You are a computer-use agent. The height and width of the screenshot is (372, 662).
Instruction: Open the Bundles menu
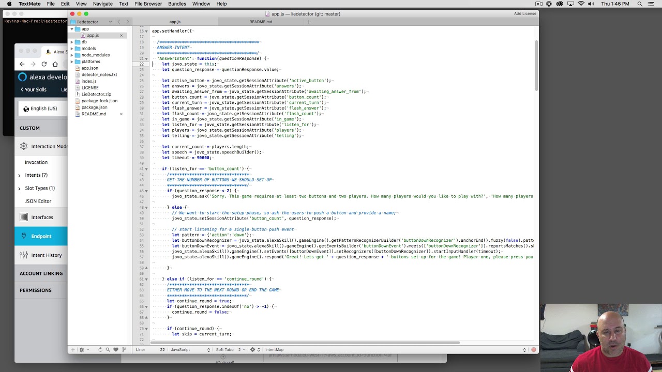click(x=177, y=4)
